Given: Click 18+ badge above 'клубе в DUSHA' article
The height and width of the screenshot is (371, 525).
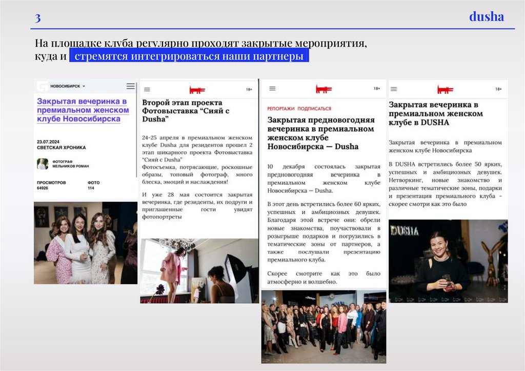Looking at the screenshot, I should click(498, 89).
